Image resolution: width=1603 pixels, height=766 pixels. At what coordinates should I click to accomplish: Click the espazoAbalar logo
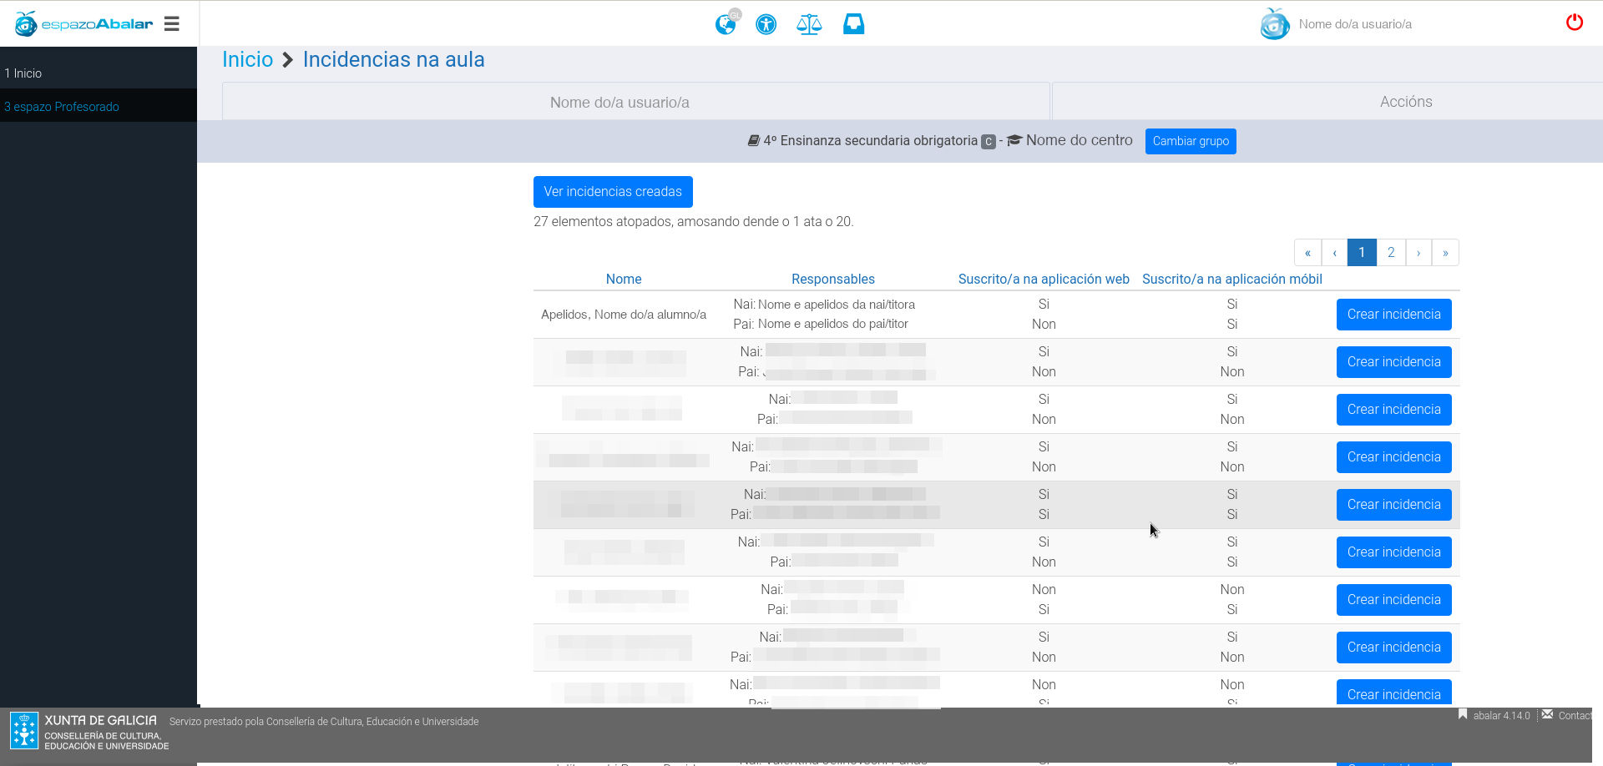point(83,23)
